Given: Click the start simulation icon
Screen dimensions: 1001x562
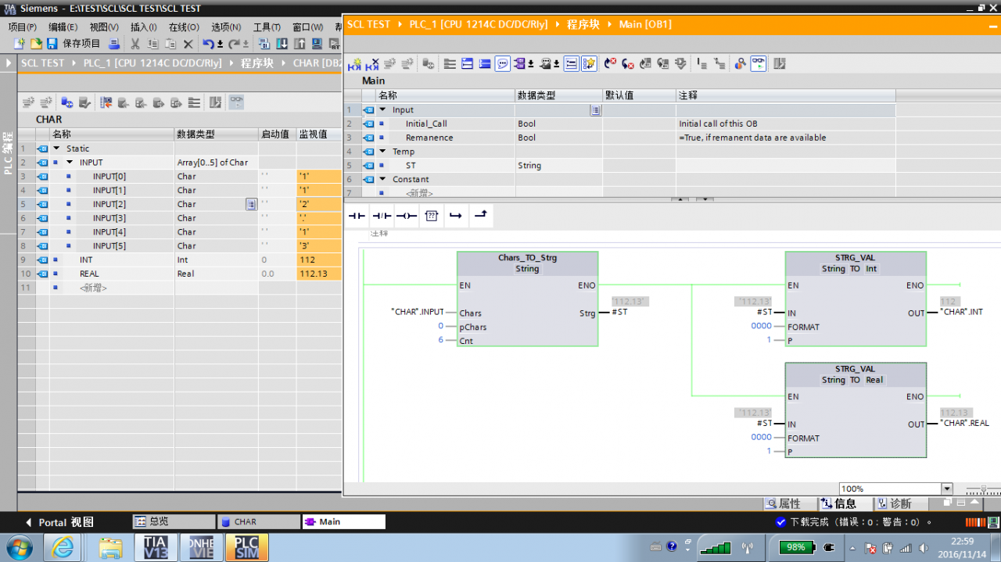Looking at the screenshot, I should 317,44.
